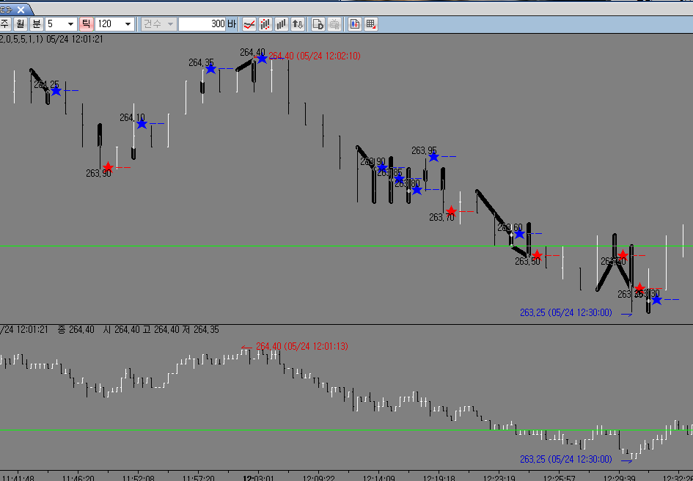This screenshot has height=481, width=693.
Task: Close the chart tab with X
Action: pos(22,10)
